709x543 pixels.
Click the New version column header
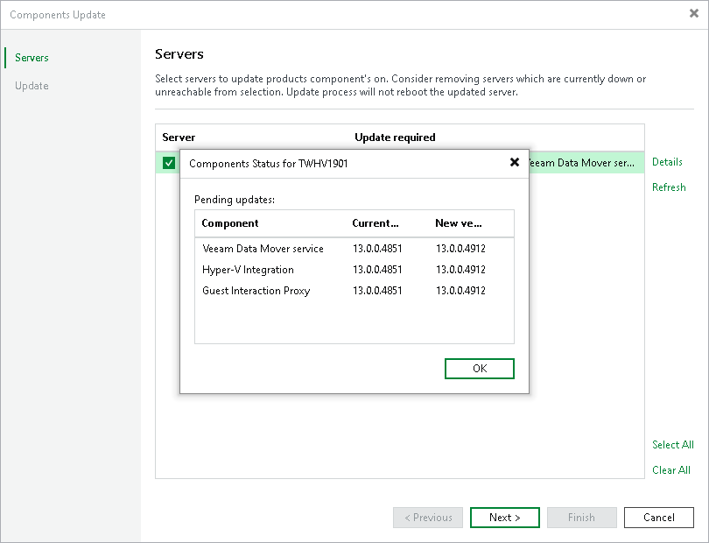(459, 223)
